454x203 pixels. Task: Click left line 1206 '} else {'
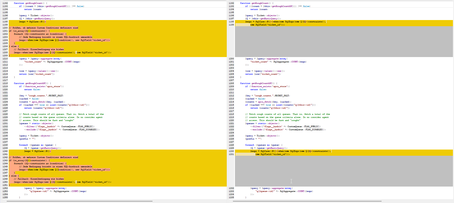(14, 46)
